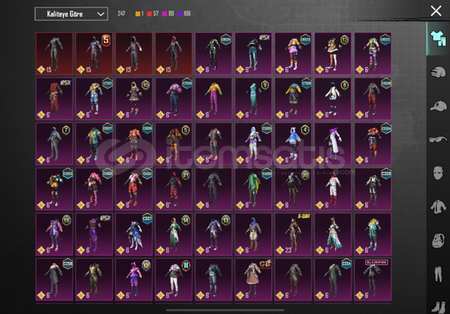Click the dropdown chevron arrow

(100, 14)
